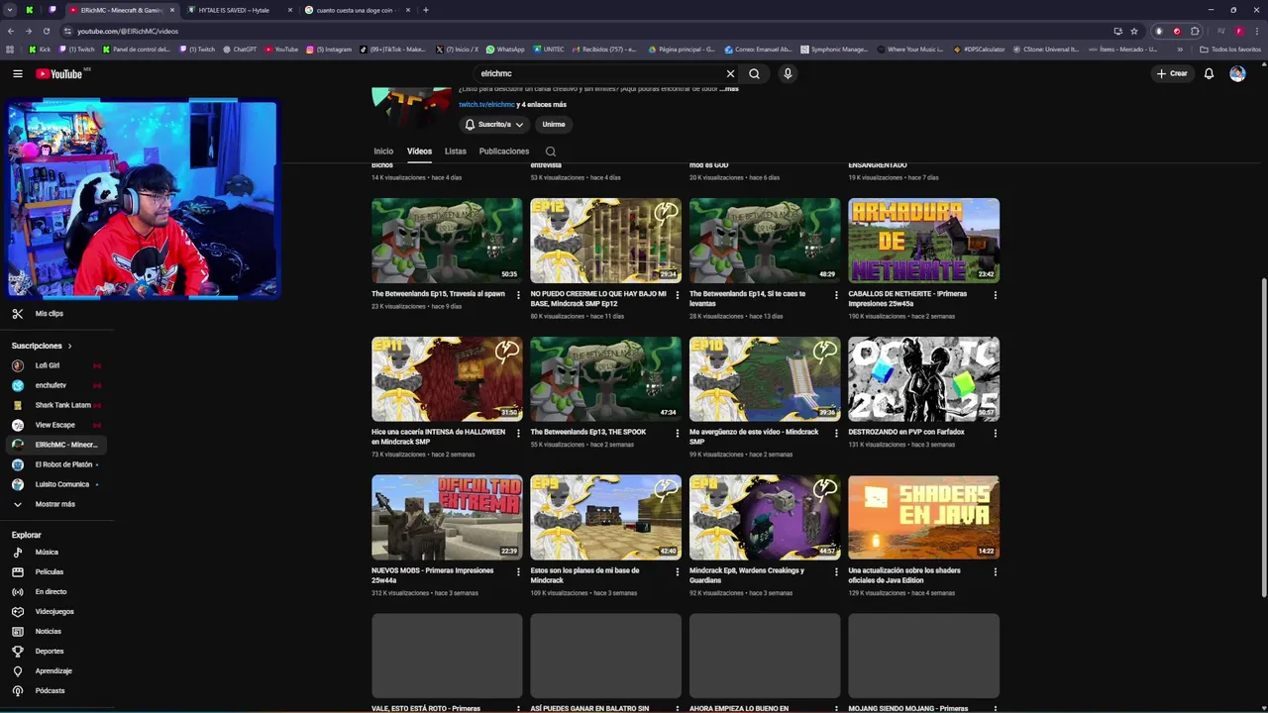This screenshot has height=713, width=1268.
Task: Open options menu for CABALLOS DE NETHERITE
Action: click(x=996, y=295)
